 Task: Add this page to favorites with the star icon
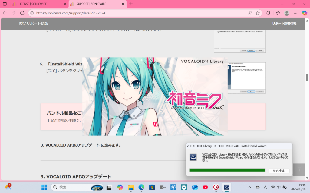[x=258, y=13]
